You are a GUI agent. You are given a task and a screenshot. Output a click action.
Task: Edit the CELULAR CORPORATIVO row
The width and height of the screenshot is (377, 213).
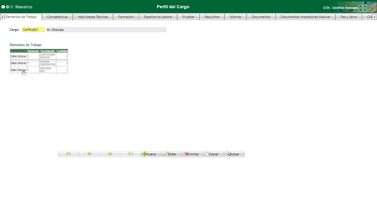(x=14, y=63)
